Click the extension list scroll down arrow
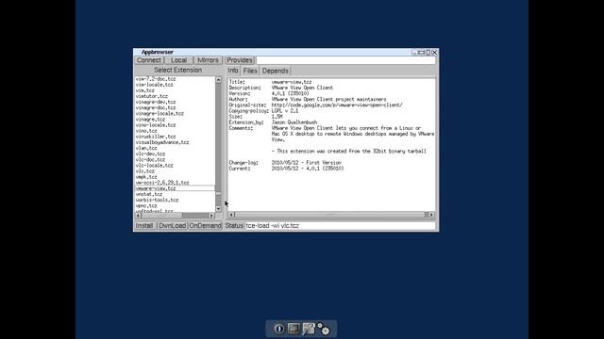The image size is (604, 339). [218, 209]
